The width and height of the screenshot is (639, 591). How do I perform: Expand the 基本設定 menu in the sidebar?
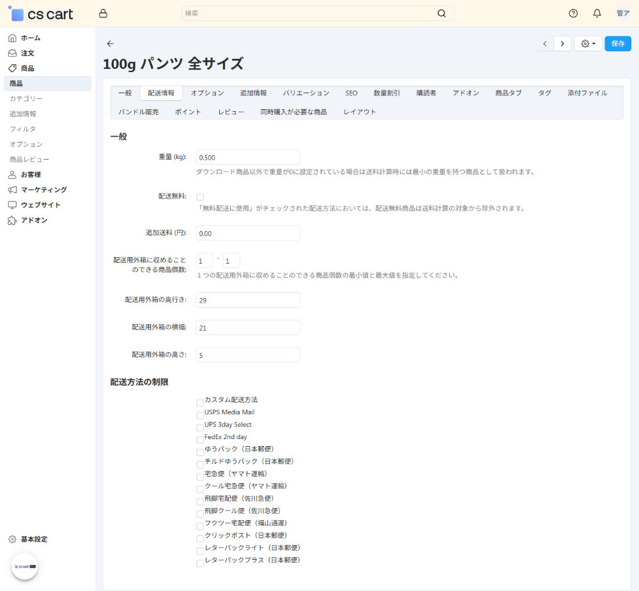click(34, 539)
